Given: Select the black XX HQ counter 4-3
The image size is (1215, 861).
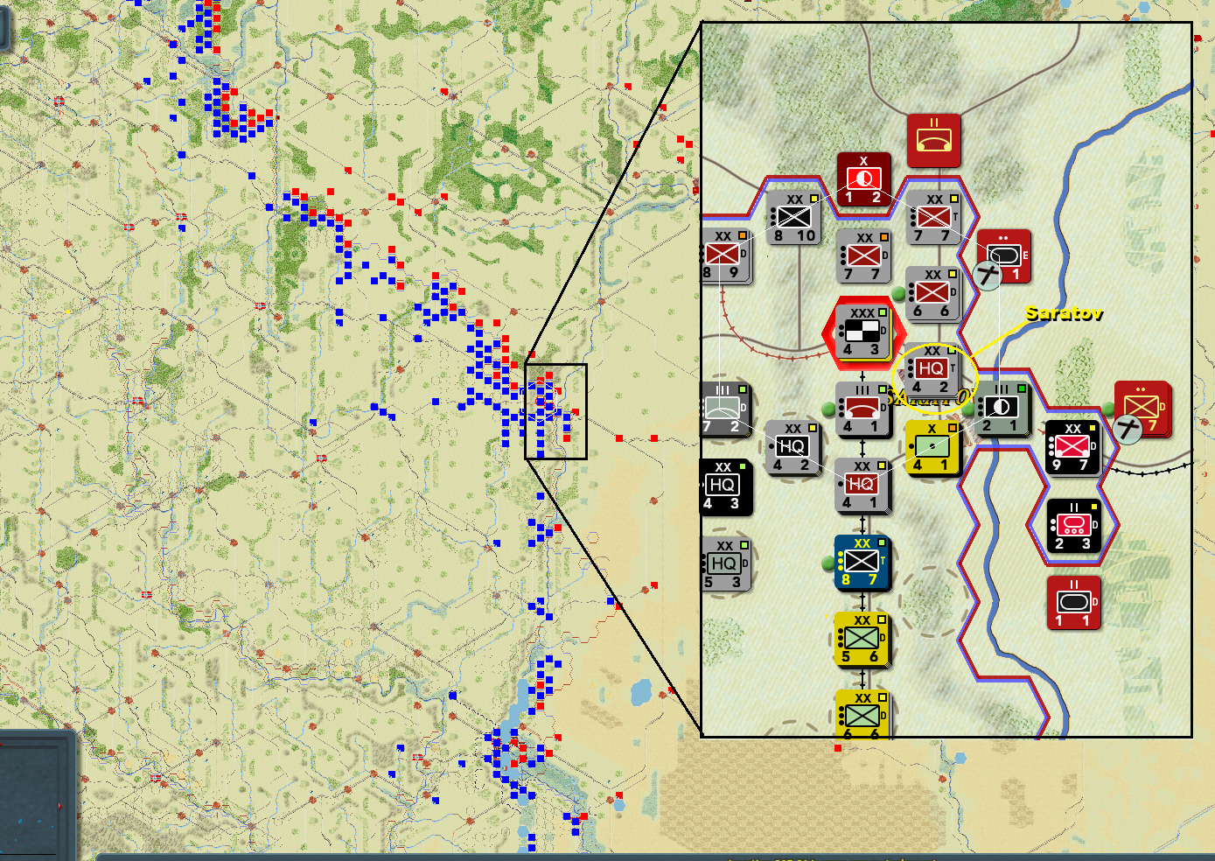Looking at the screenshot, I should point(726,486).
